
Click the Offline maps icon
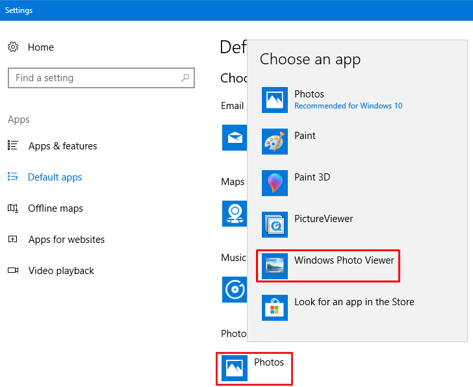pyautogui.click(x=13, y=208)
